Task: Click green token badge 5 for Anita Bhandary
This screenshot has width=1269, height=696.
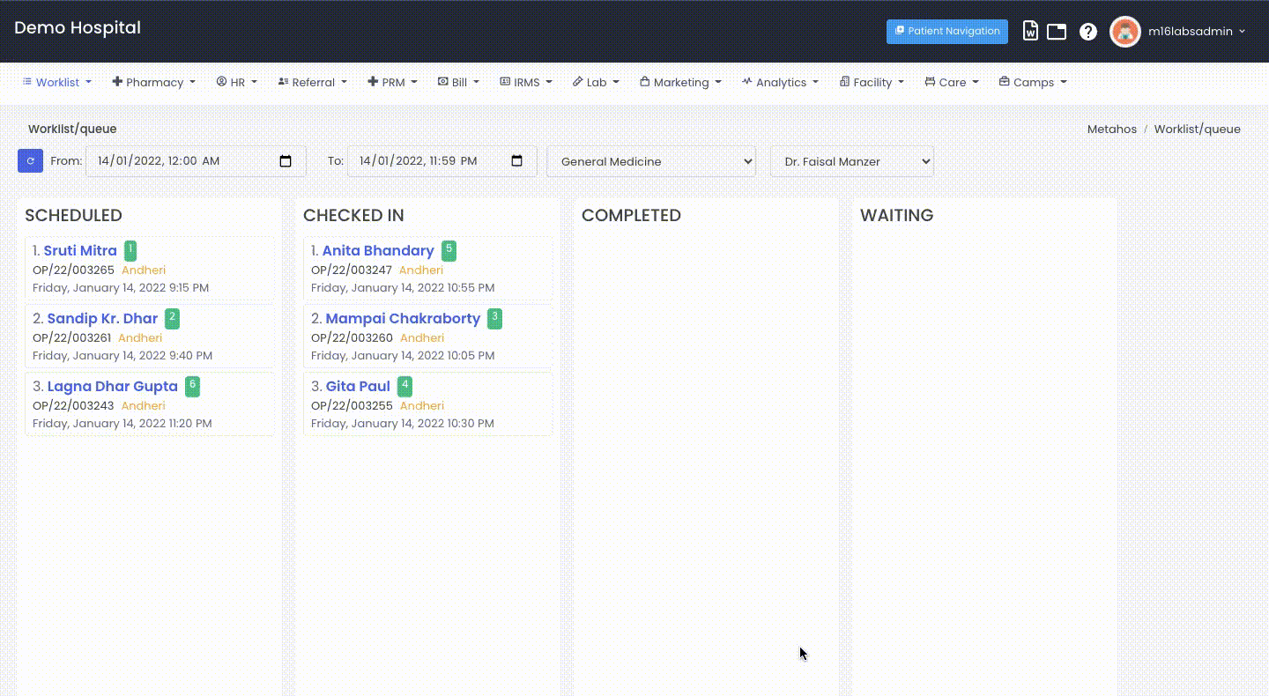Action: coord(449,250)
